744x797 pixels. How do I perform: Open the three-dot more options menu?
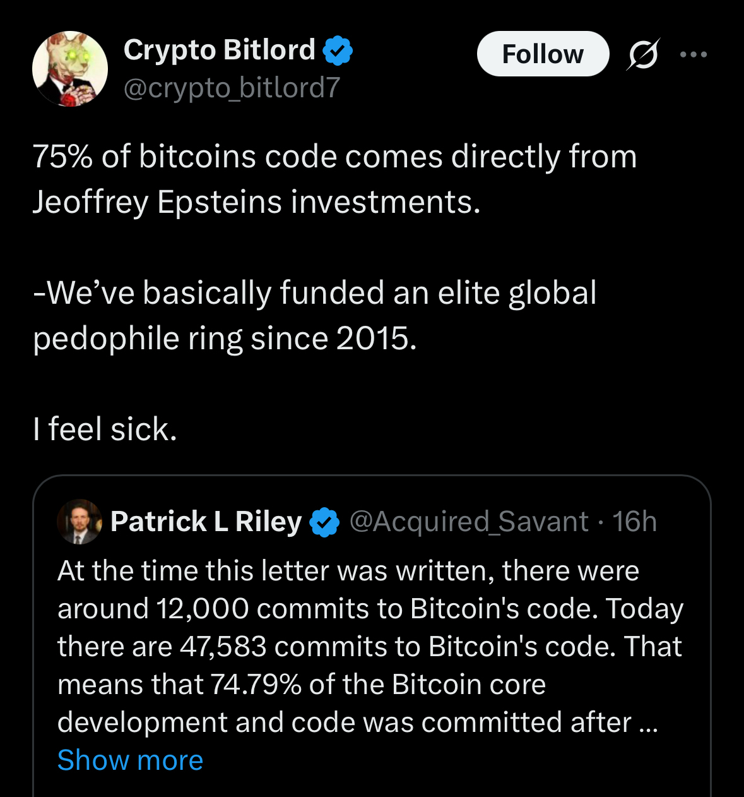pos(694,55)
